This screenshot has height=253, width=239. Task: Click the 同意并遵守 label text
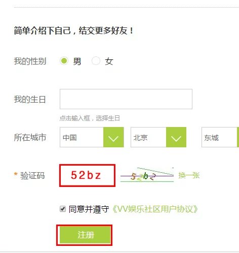click(89, 209)
